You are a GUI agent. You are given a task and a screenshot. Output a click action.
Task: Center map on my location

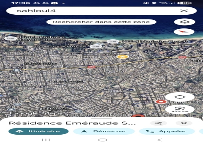click(x=180, y=97)
